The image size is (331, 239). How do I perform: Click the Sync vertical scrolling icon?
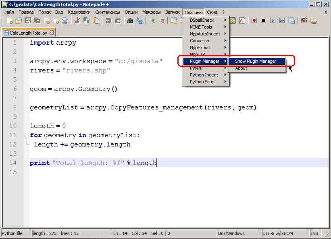click(x=174, y=21)
